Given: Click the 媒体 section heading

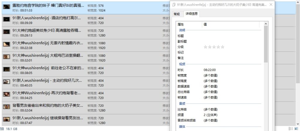Looking at the screenshot, I should (x=182, y=127).
